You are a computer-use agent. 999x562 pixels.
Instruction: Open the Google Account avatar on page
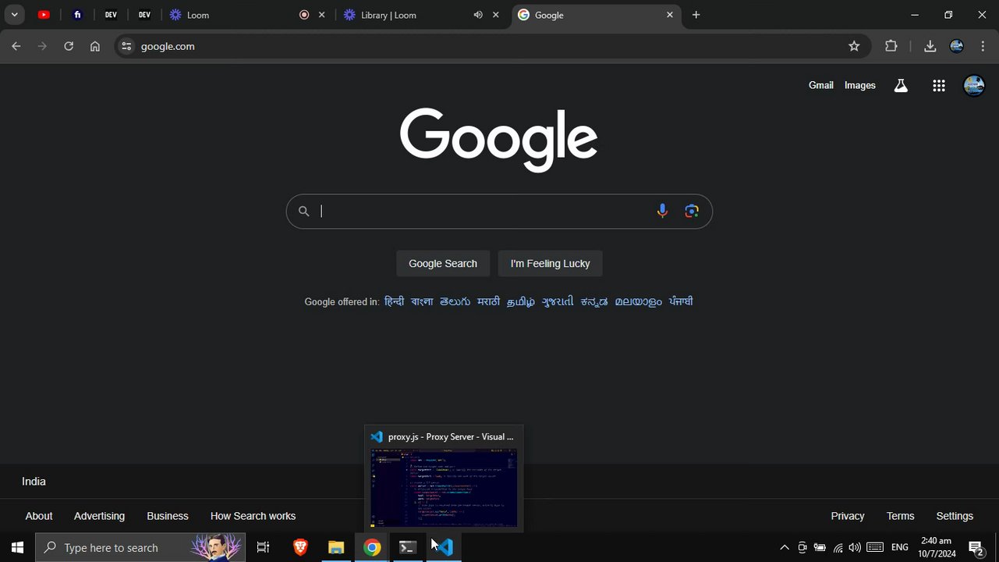[x=974, y=86]
